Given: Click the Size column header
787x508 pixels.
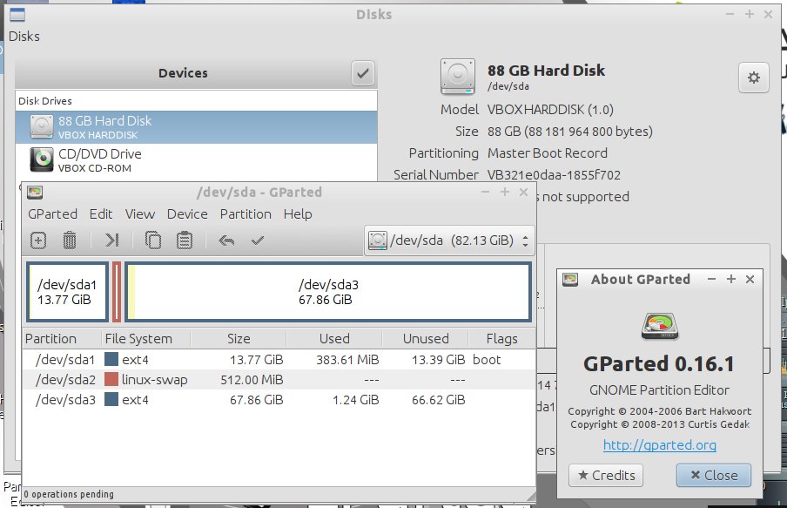Looking at the screenshot, I should [239, 339].
